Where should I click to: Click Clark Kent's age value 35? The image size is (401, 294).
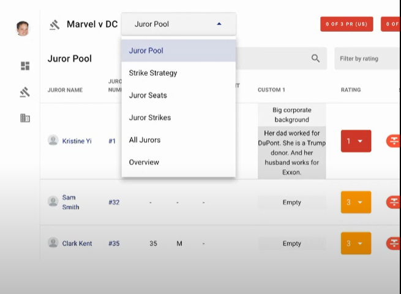(x=153, y=243)
